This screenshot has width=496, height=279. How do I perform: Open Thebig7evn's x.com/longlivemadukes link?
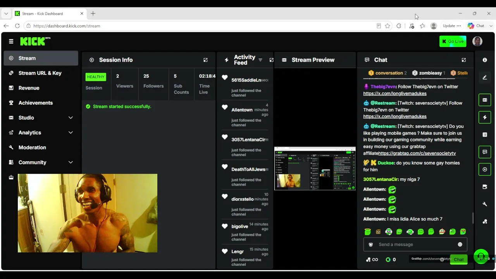coord(395,93)
